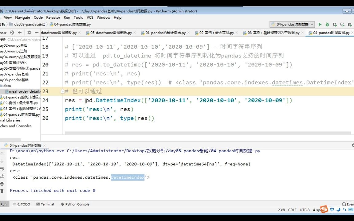Open the profiler icon next to coverage
The width and height of the screenshot is (354, 221).
342,25
